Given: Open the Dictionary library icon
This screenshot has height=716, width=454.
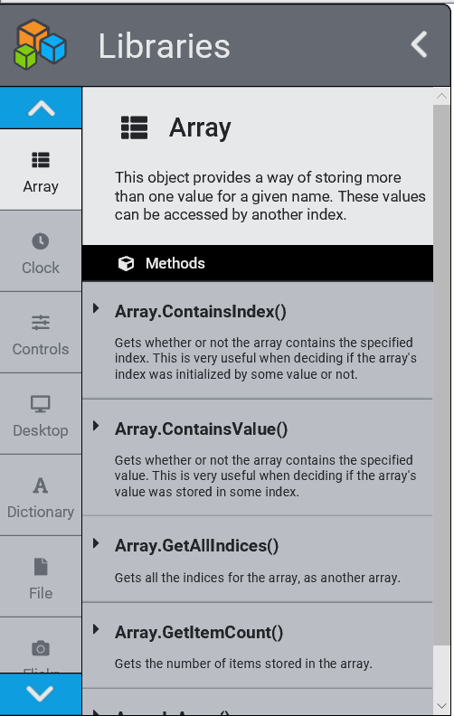Looking at the screenshot, I should [x=41, y=485].
